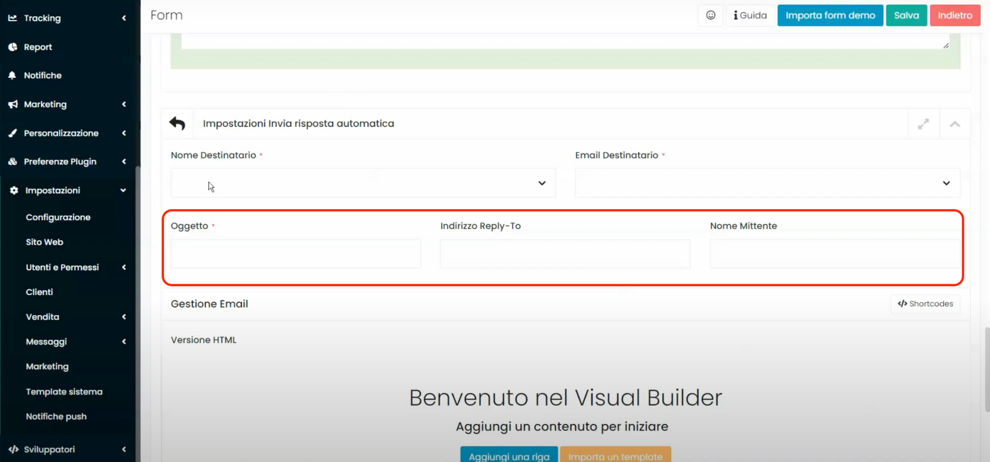Collapse the Impostazioni menu chevron
This screenshot has width=990, height=462.
tap(123, 191)
